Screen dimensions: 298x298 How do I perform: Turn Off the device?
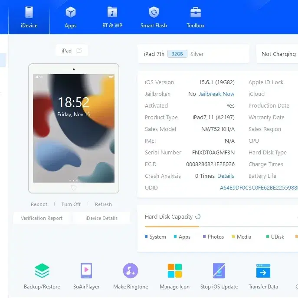coord(71,204)
